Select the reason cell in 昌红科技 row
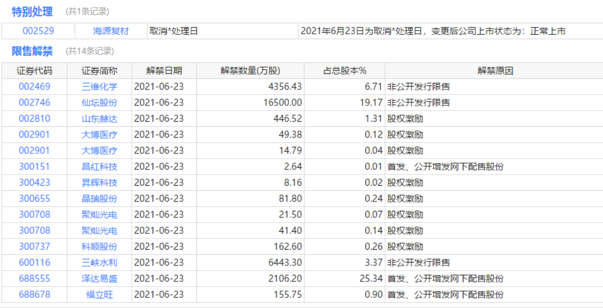 [x=494, y=167]
